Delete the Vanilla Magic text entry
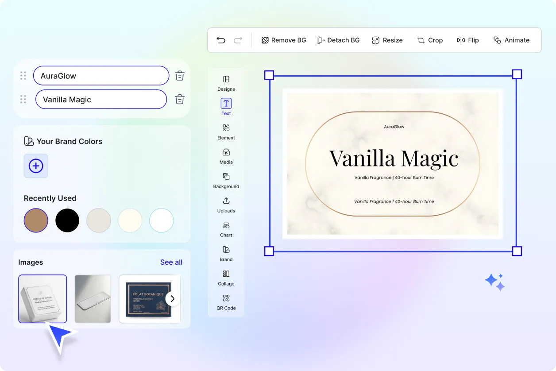 click(179, 99)
